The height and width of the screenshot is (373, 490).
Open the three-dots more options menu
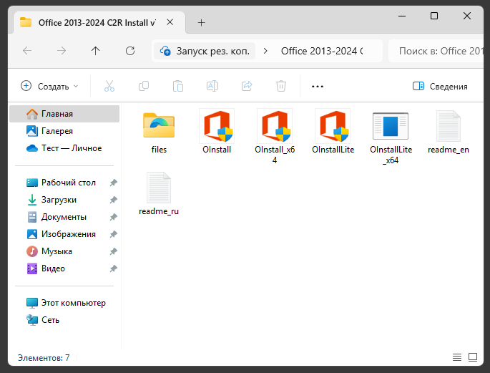(318, 86)
